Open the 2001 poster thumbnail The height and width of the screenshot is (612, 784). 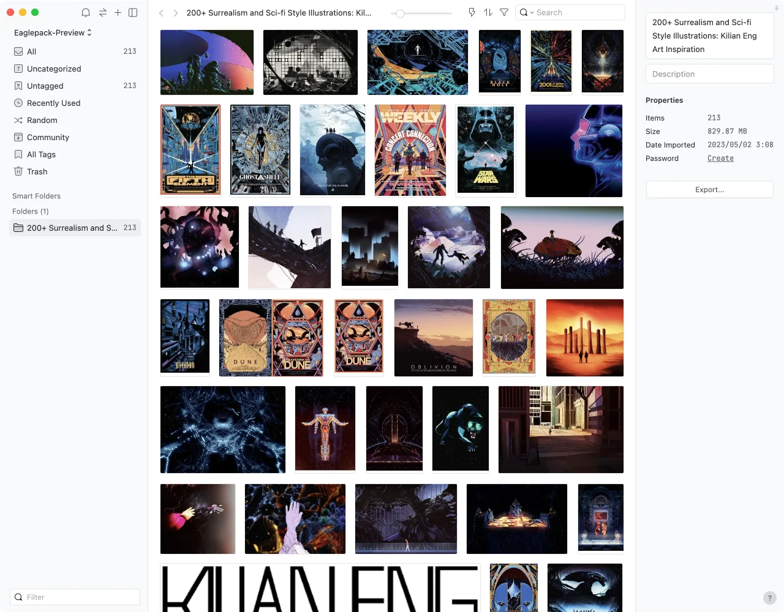click(x=551, y=61)
